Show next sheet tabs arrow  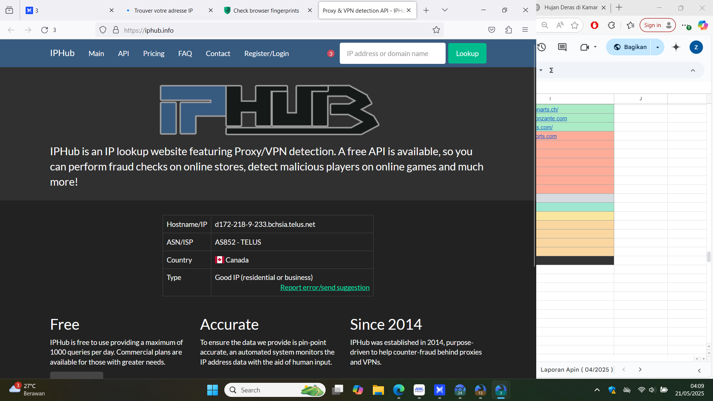click(640, 369)
